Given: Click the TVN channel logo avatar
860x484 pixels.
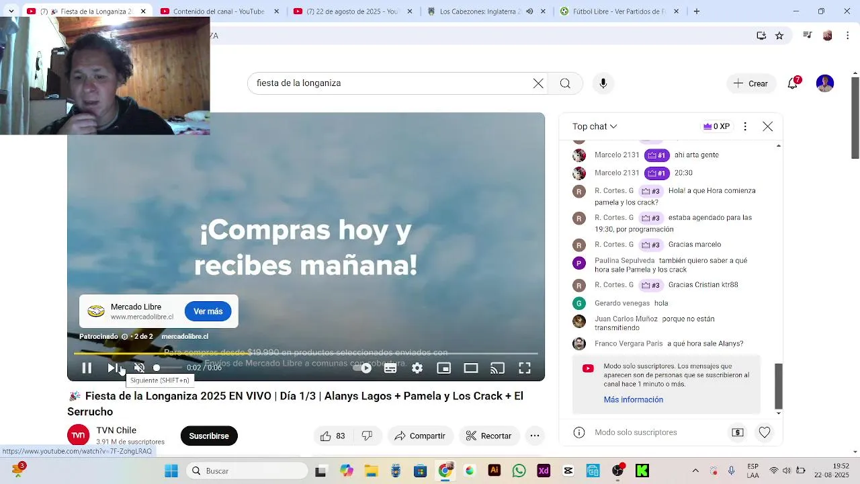Looking at the screenshot, I should tap(79, 435).
